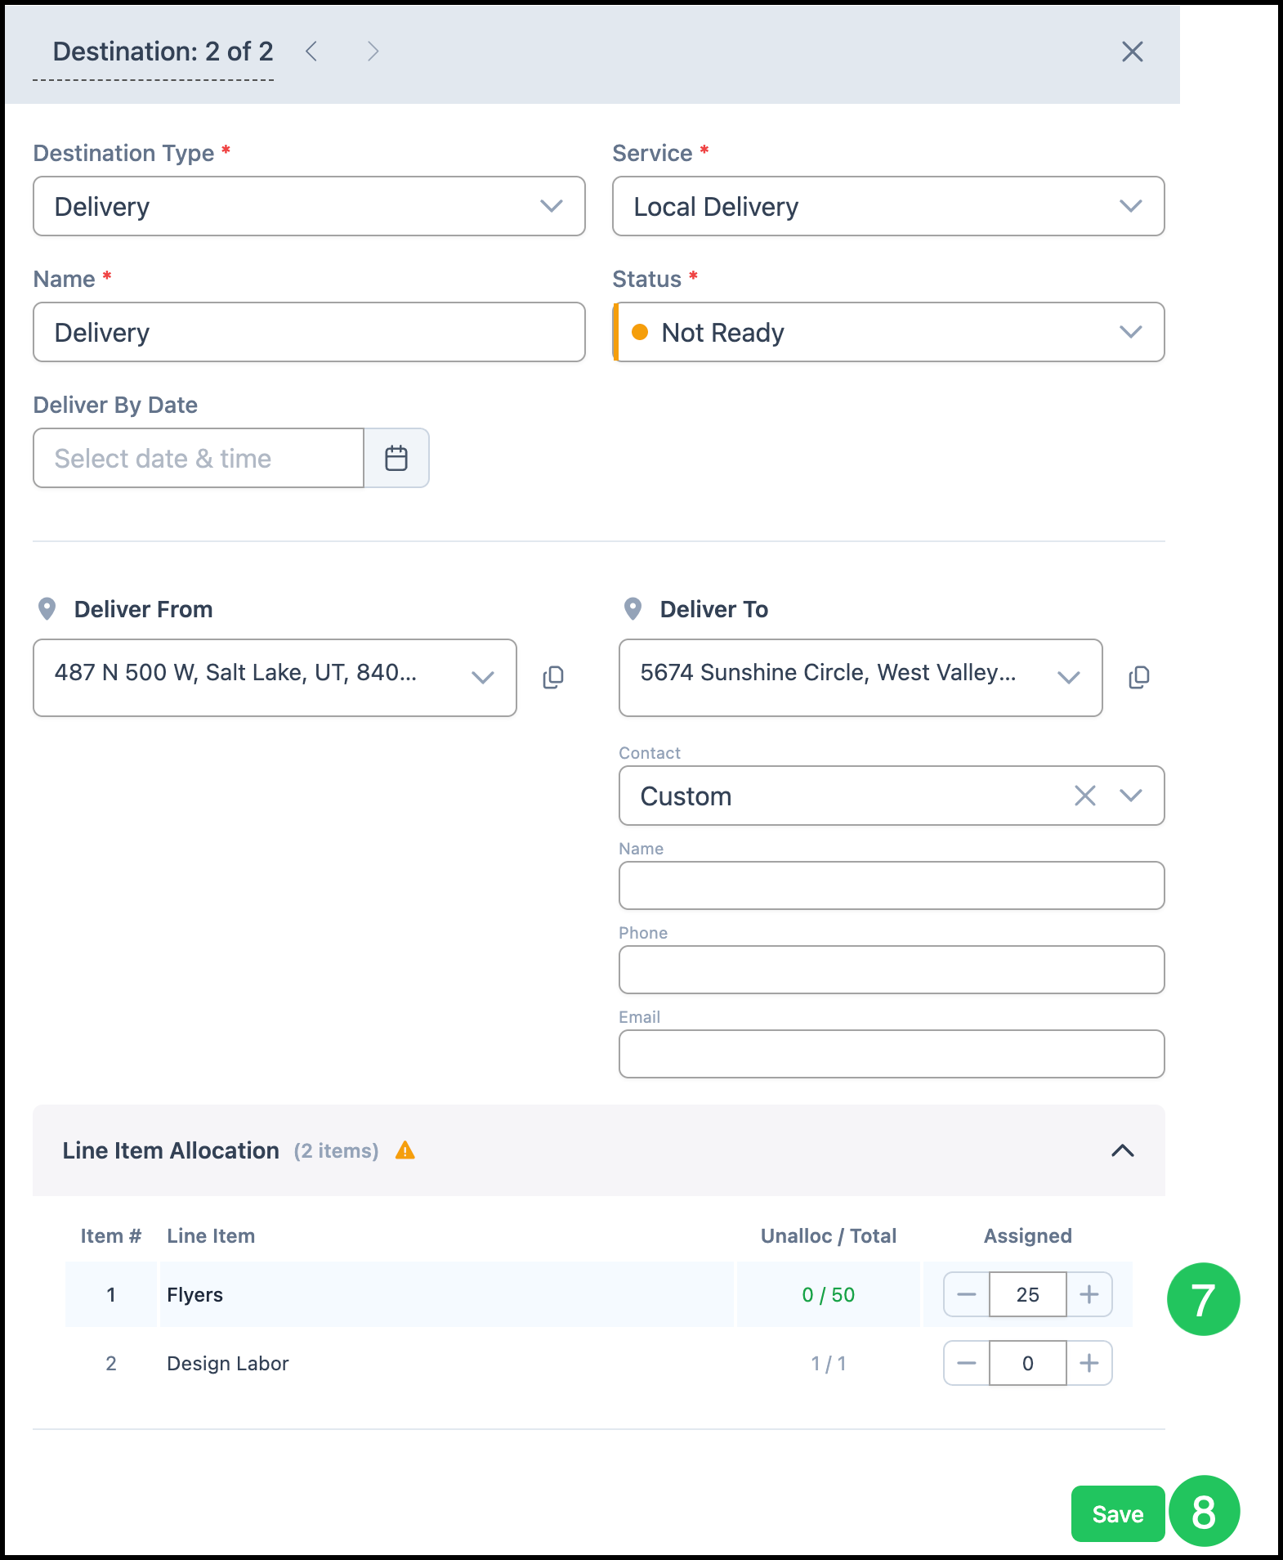1283x1560 pixels.
Task: Click the destination Name field containing Delivery
Action: click(x=309, y=332)
